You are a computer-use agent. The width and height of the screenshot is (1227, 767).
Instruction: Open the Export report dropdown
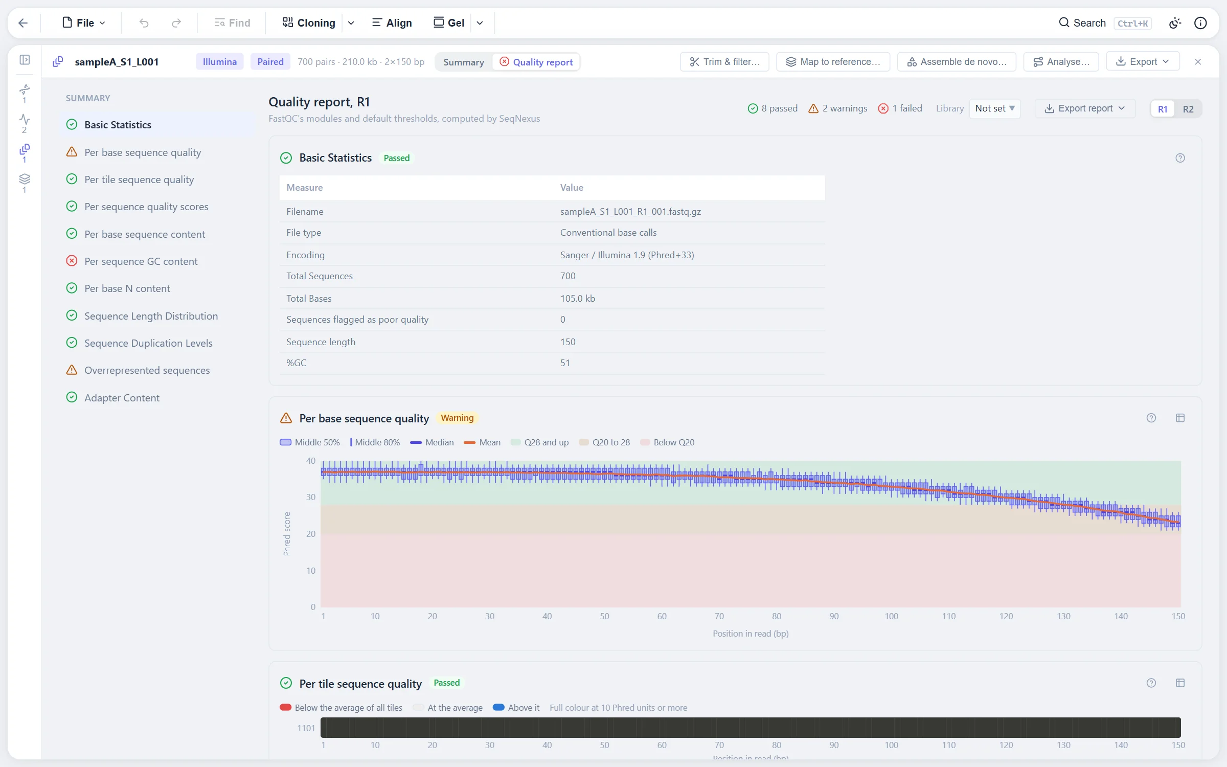pos(1085,108)
